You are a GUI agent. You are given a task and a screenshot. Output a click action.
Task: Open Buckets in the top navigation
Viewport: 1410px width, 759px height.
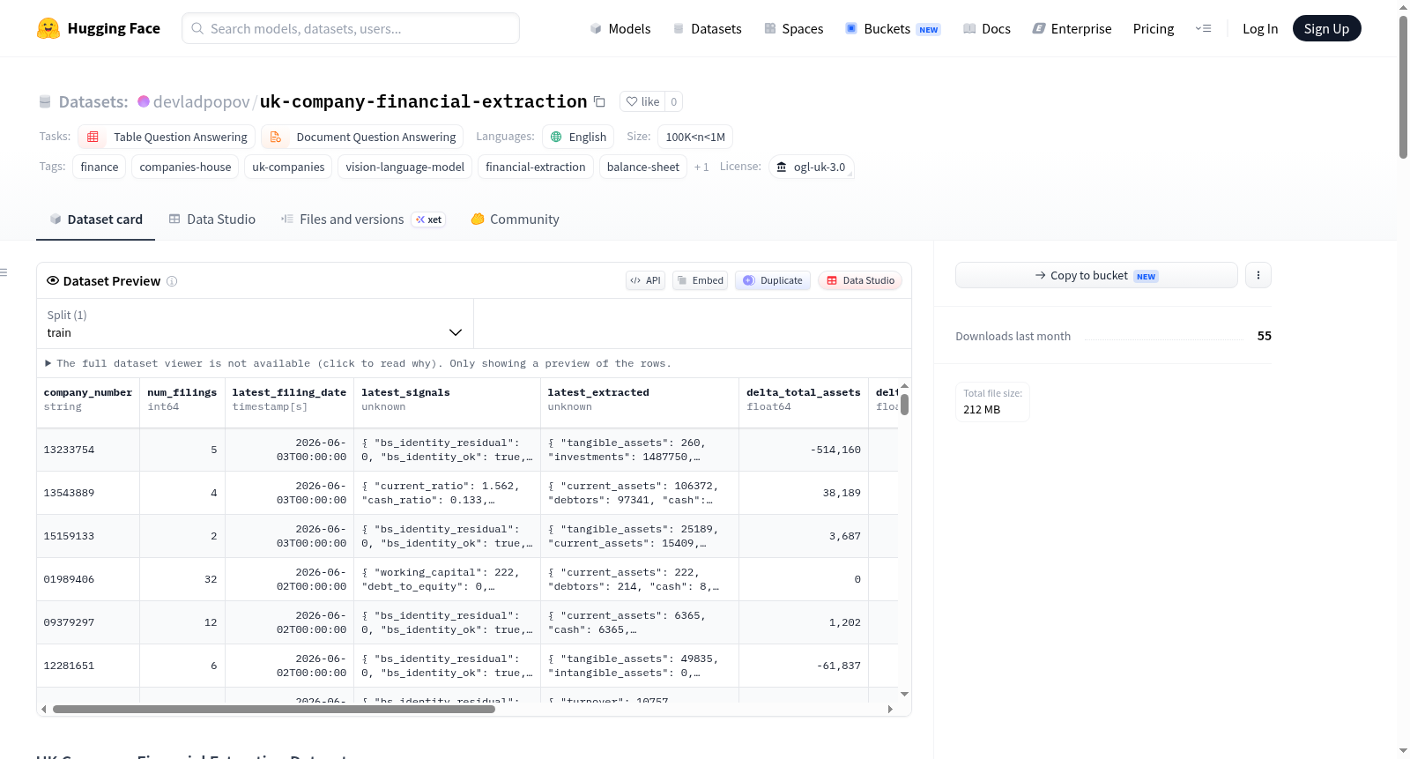click(893, 29)
